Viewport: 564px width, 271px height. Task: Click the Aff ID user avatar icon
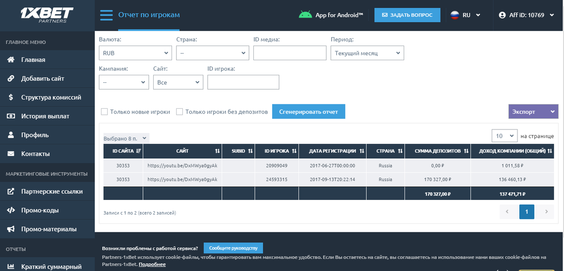pyautogui.click(x=502, y=15)
